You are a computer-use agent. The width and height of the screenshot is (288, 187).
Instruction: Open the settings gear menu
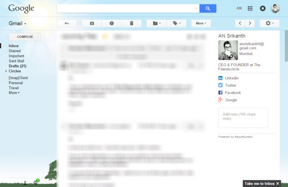tap(270, 23)
